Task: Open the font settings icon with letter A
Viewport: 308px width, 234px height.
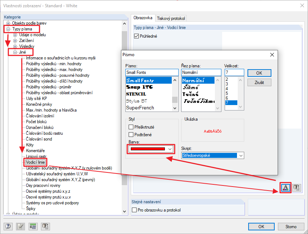Action: pyautogui.click(x=286, y=188)
